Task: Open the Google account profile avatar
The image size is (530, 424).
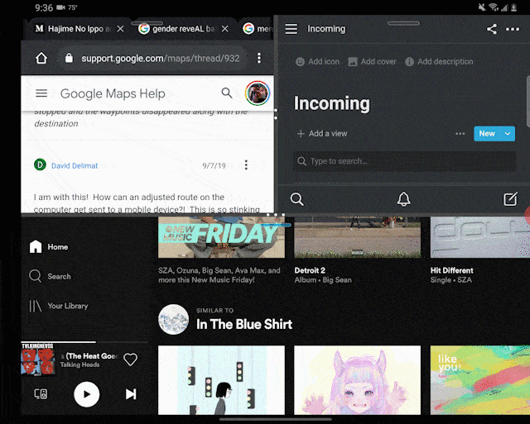Action: pos(258,93)
